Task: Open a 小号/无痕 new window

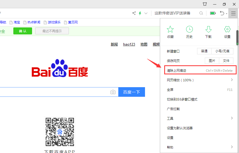Action: coord(222,51)
